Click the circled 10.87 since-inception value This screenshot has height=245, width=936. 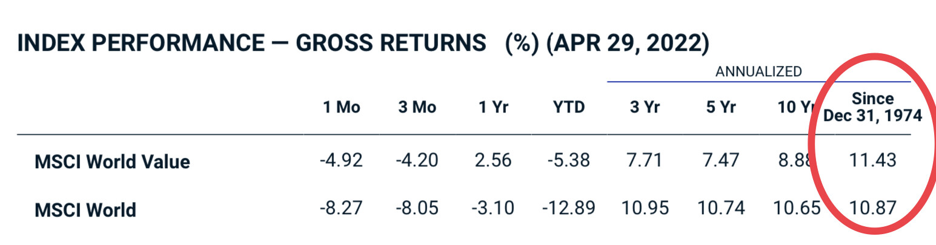[873, 209]
